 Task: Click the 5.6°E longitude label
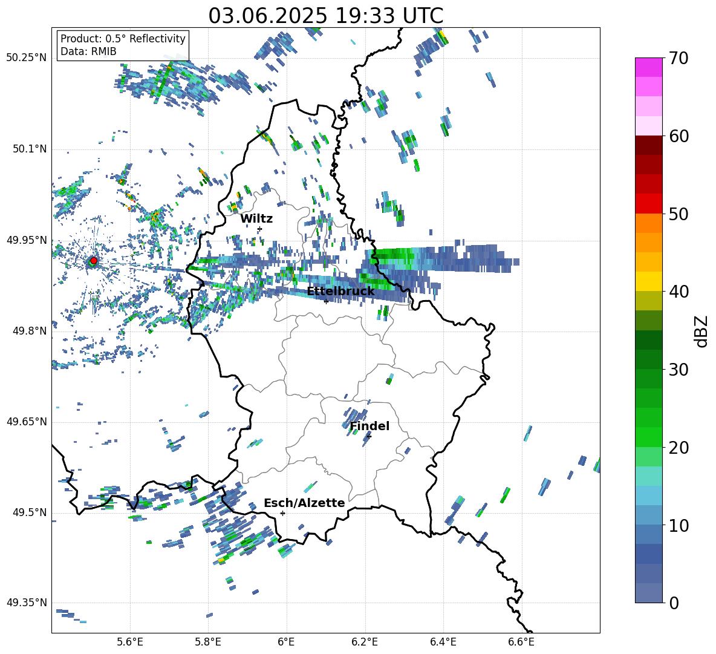pos(130,642)
